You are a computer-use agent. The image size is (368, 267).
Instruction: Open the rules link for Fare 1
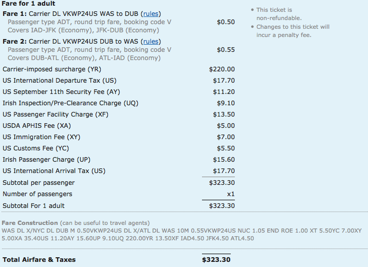click(x=151, y=14)
